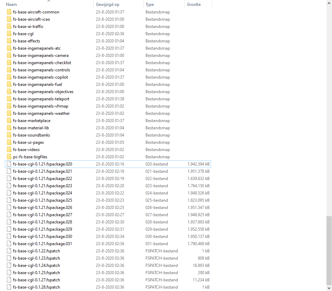Click the pc-fs-base-bigfiles folder icon
332x291 pixels.
pos(9,157)
